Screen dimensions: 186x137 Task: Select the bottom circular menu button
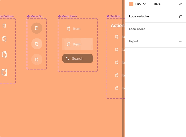(37, 59)
